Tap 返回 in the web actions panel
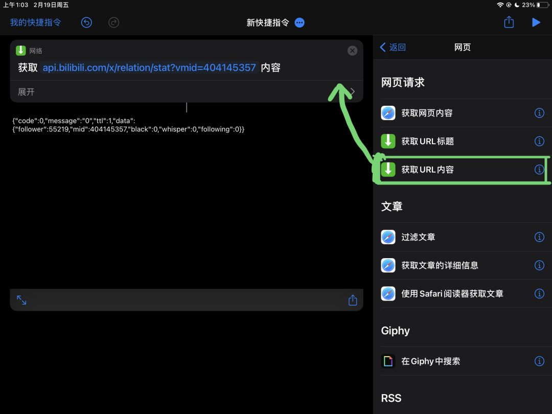 (393, 47)
